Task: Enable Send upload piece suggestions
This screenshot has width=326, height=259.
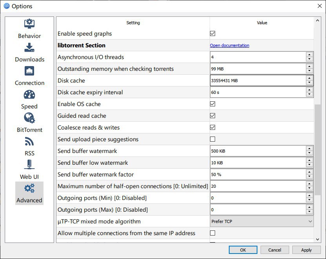Action: [x=212, y=139]
